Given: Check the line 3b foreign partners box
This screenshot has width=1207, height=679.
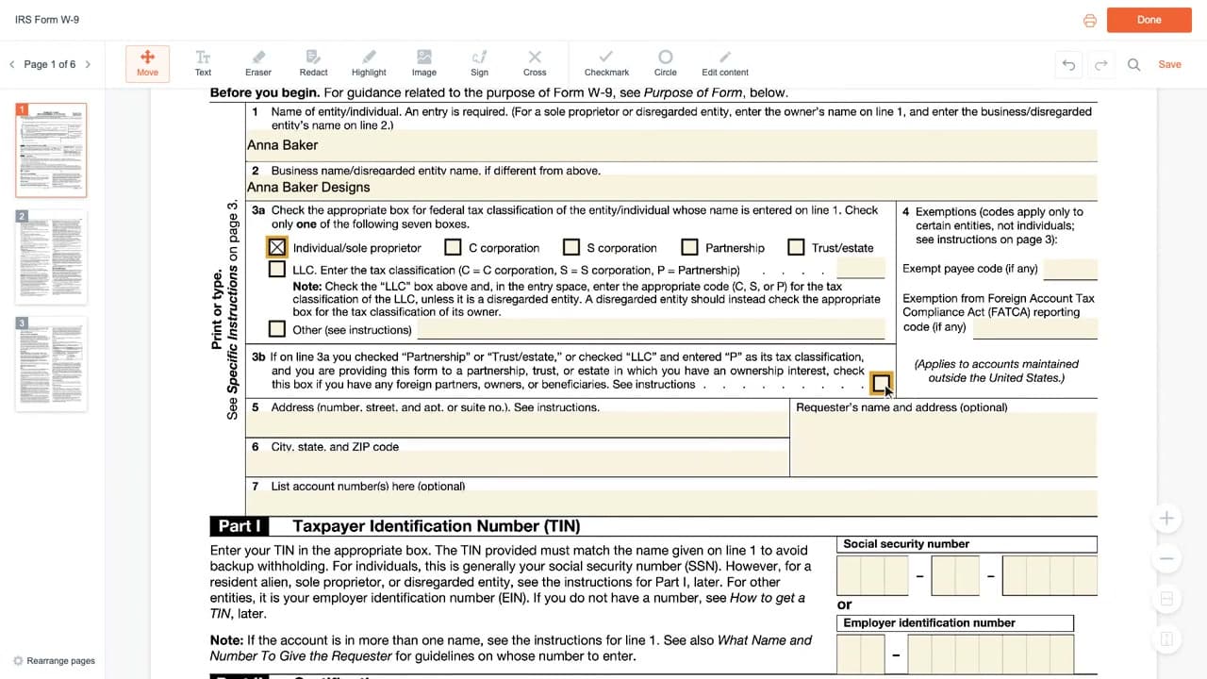Looking at the screenshot, I should point(881,383).
